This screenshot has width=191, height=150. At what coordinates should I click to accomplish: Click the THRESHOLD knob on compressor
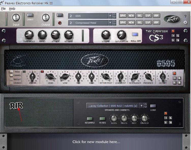29,35
